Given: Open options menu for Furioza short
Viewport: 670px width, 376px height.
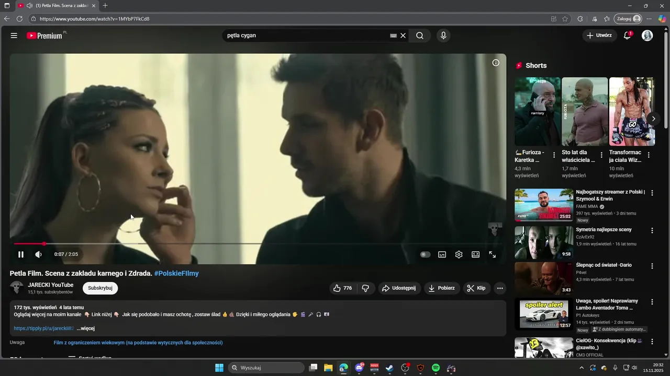Looking at the screenshot, I should [554, 155].
